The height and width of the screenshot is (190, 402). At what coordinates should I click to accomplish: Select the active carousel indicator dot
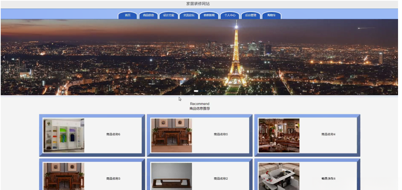(x=196, y=91)
